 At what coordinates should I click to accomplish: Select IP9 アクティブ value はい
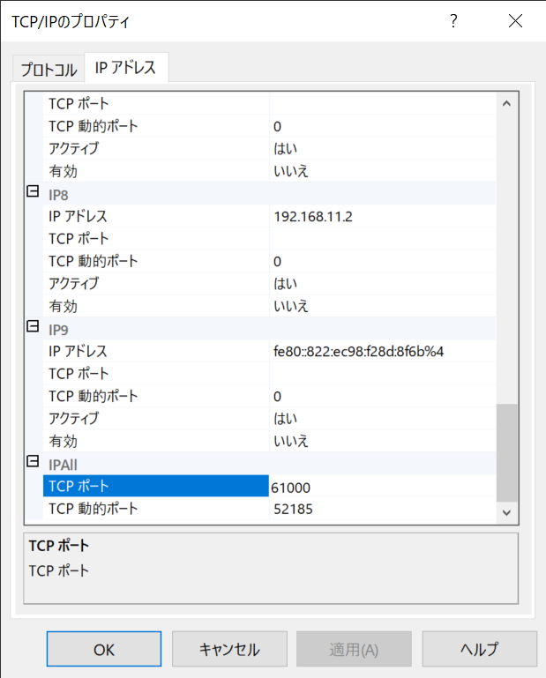tap(379, 418)
